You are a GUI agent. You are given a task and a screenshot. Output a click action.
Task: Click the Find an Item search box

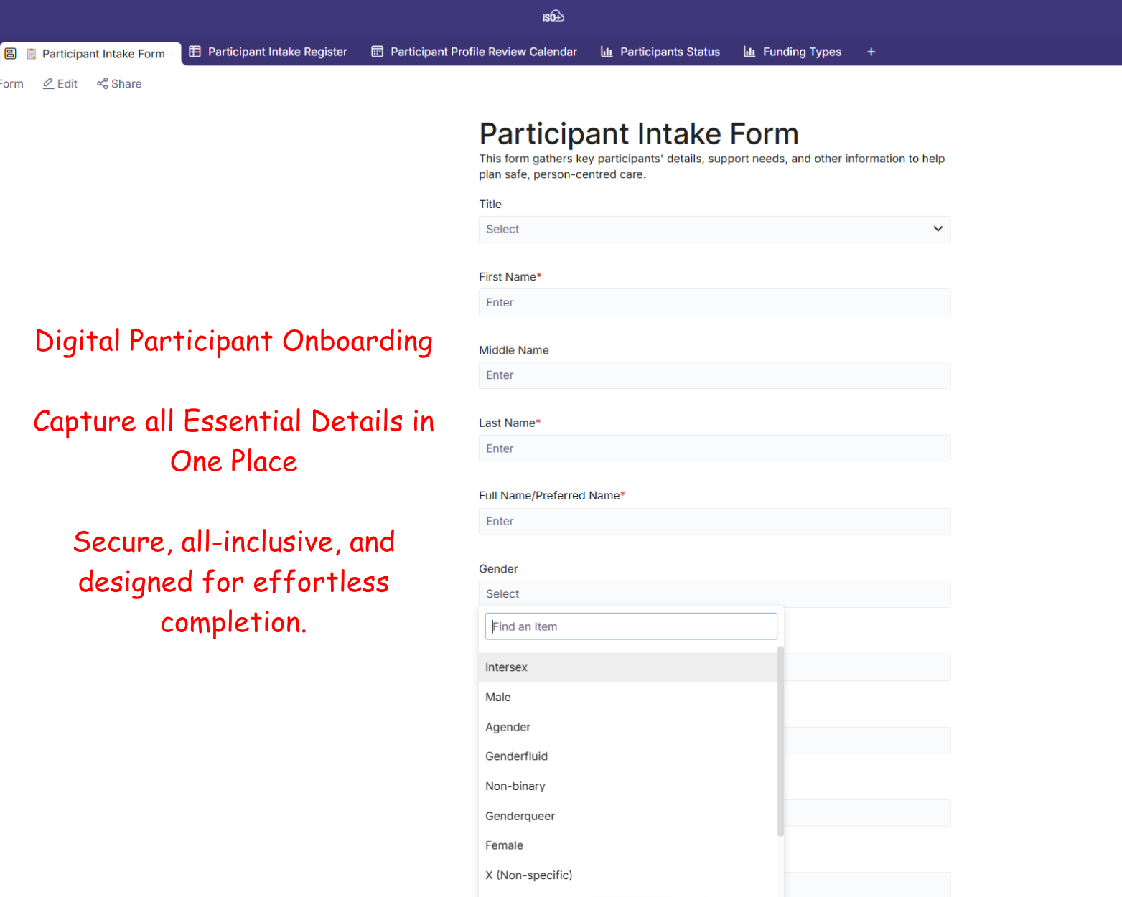coord(631,626)
